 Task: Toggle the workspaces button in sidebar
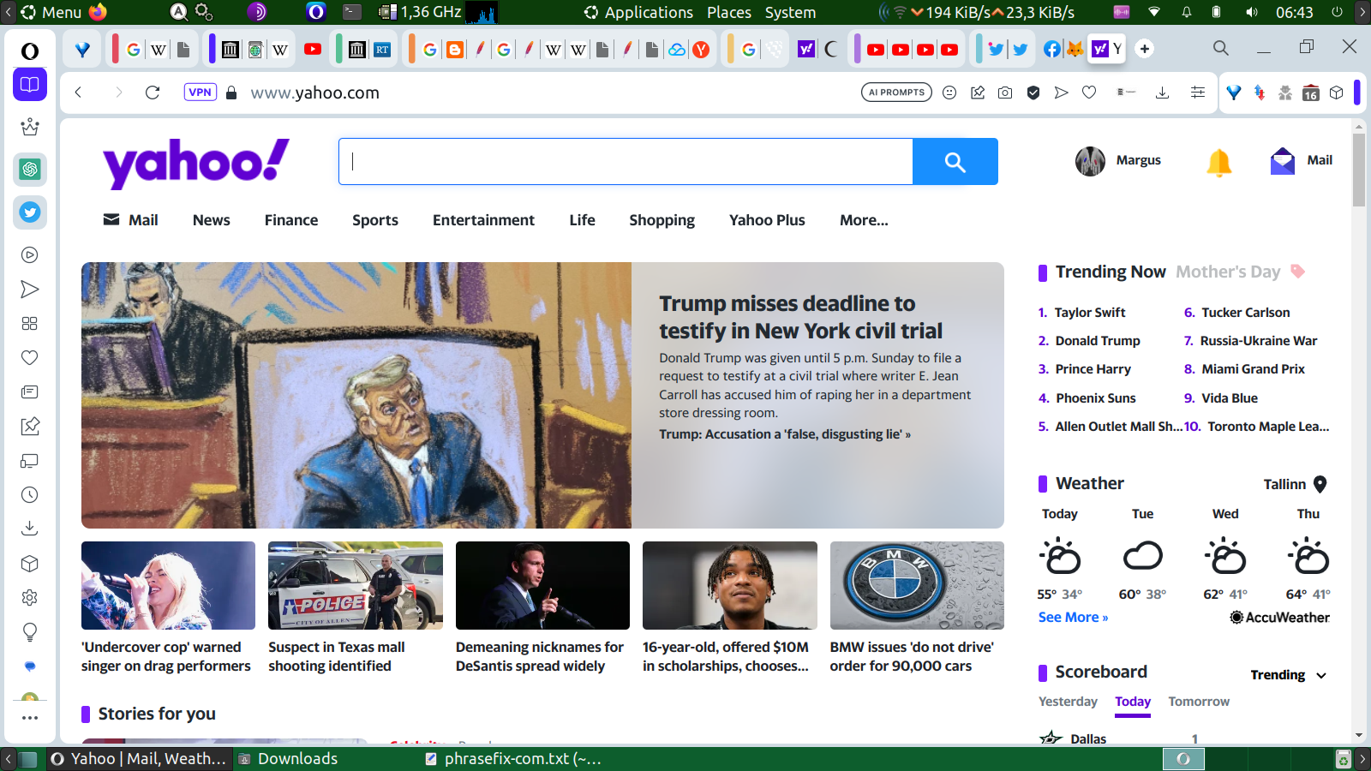(30, 85)
